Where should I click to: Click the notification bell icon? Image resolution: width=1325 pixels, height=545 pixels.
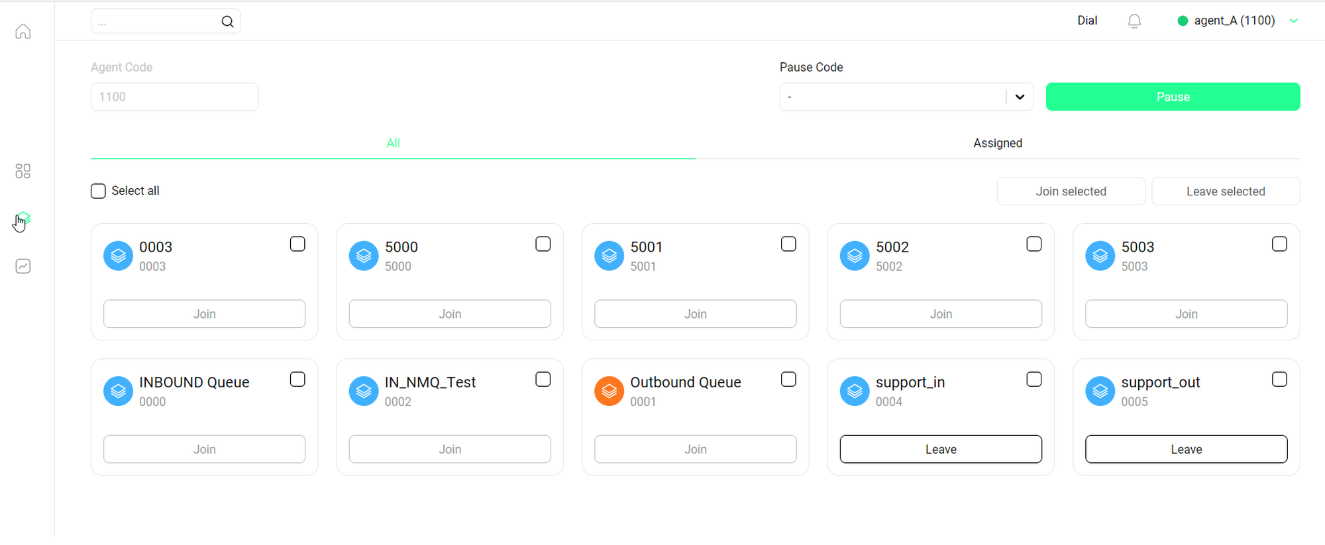point(1134,21)
